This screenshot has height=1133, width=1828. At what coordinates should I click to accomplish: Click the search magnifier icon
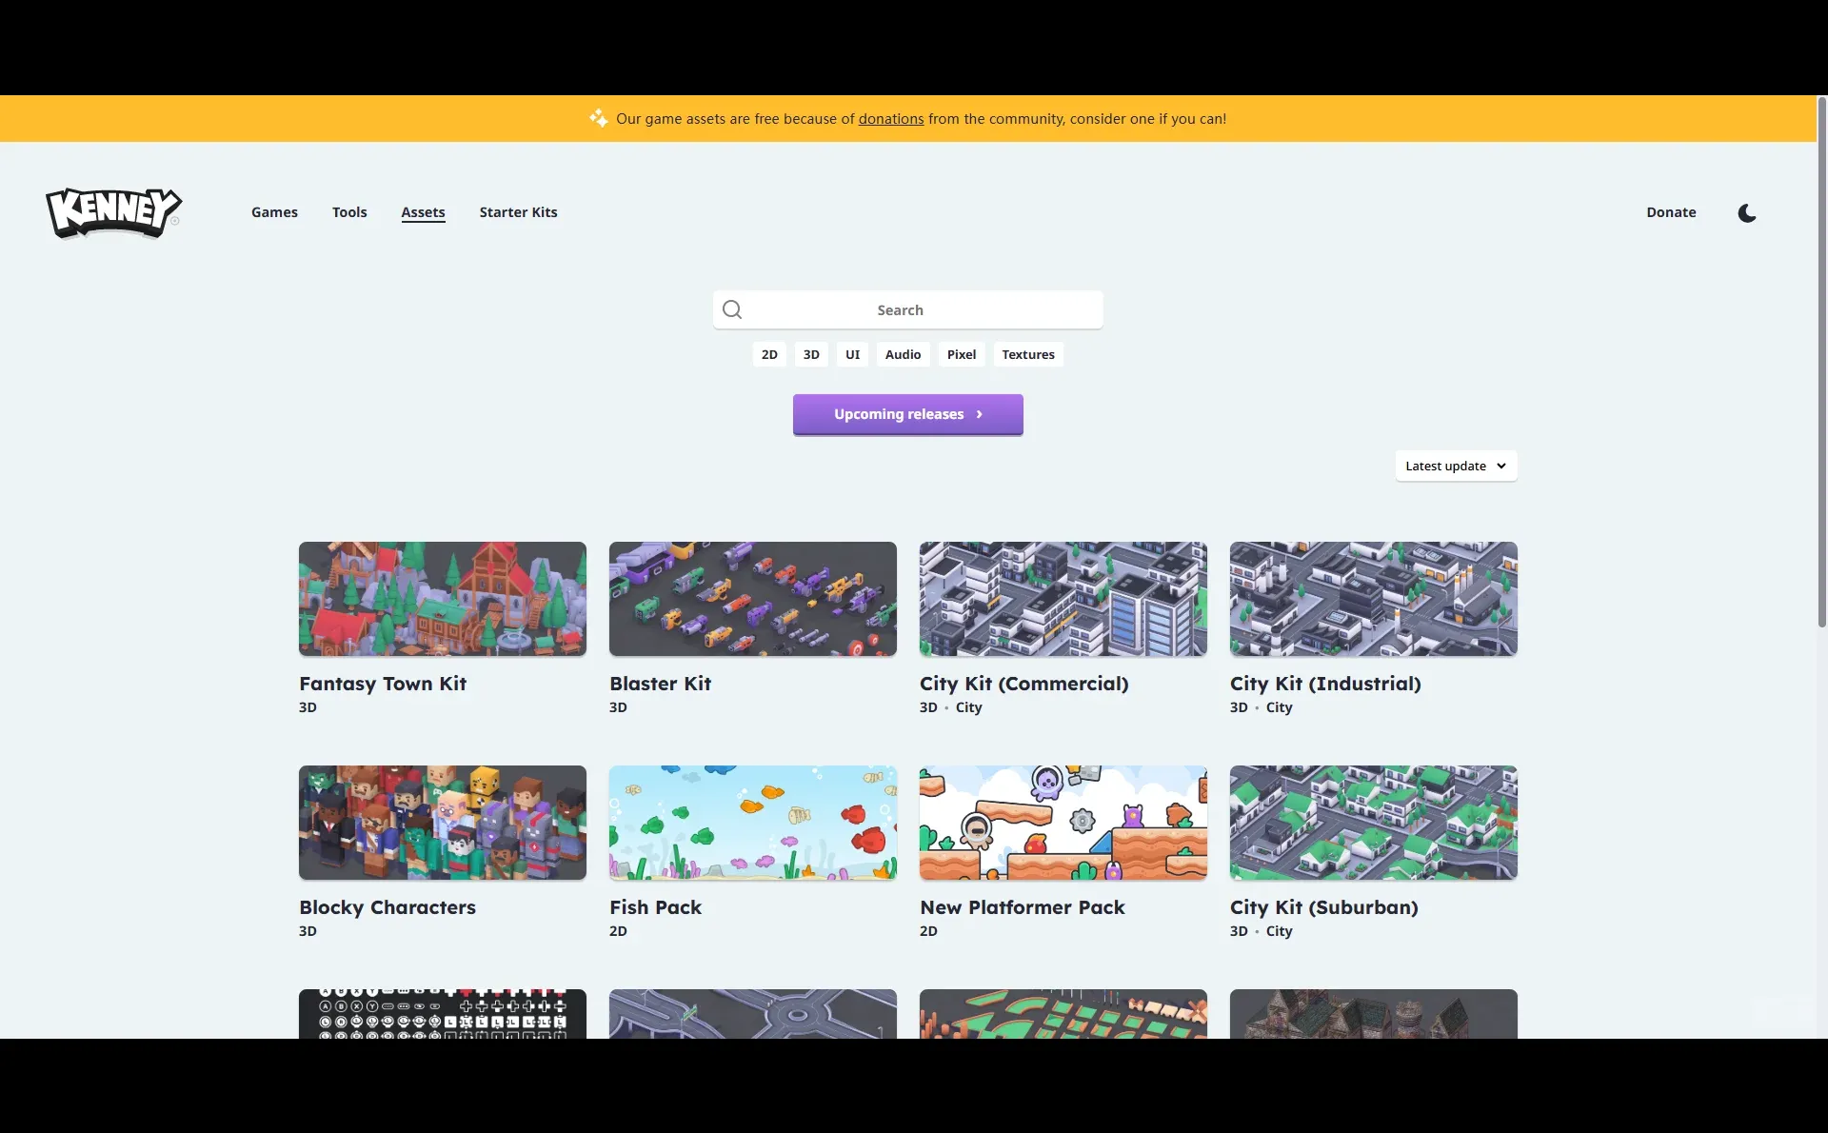point(732,309)
